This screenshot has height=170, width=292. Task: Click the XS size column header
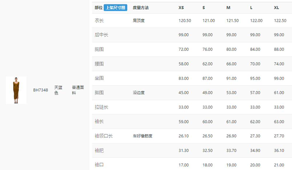(x=181, y=8)
